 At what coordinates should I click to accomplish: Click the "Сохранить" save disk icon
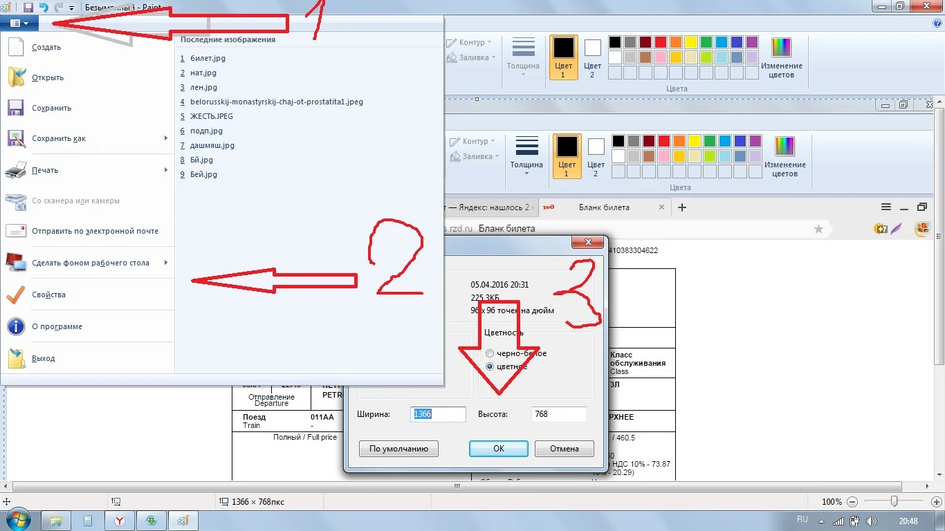[16, 108]
